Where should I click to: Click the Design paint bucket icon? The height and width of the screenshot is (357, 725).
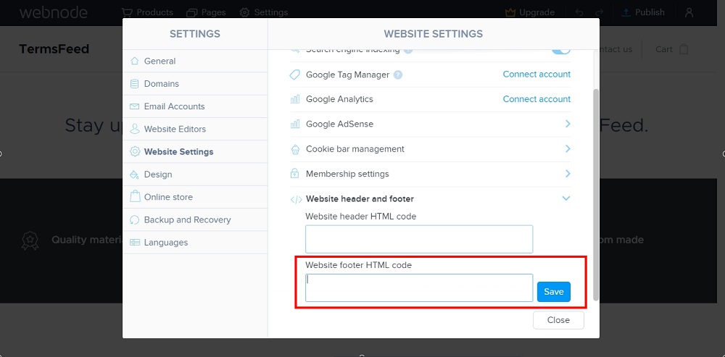coord(135,174)
